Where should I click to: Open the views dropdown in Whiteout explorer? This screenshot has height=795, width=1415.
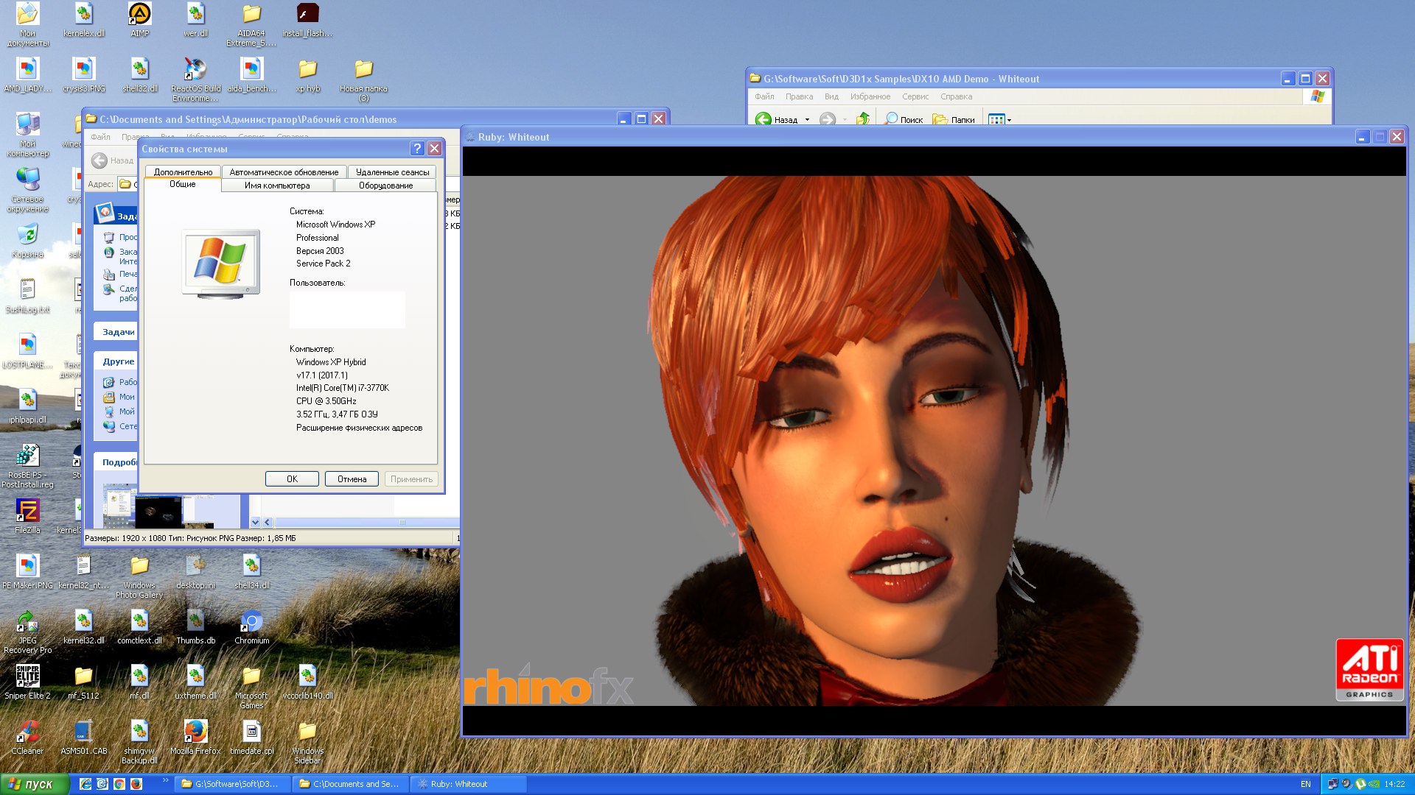coord(1000,119)
